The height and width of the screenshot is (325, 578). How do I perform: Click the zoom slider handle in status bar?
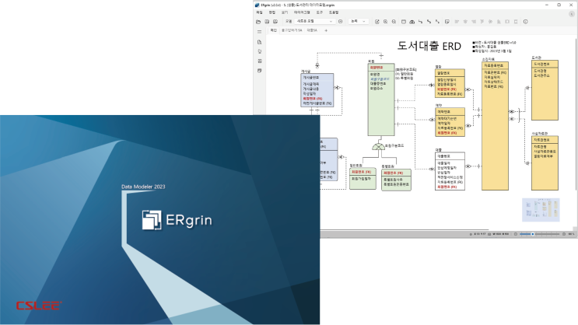[533, 234]
